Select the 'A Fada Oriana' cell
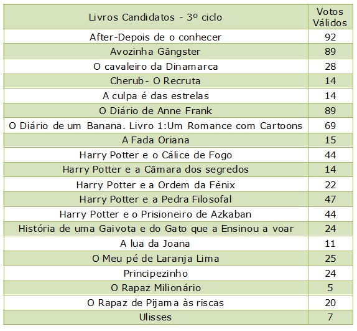 (x=155, y=140)
